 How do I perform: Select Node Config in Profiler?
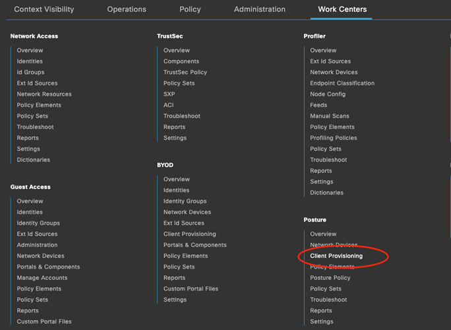pyautogui.click(x=328, y=94)
